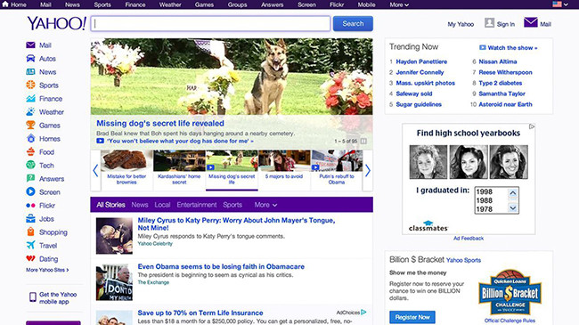Click the Watch the show video icon

[482, 48]
